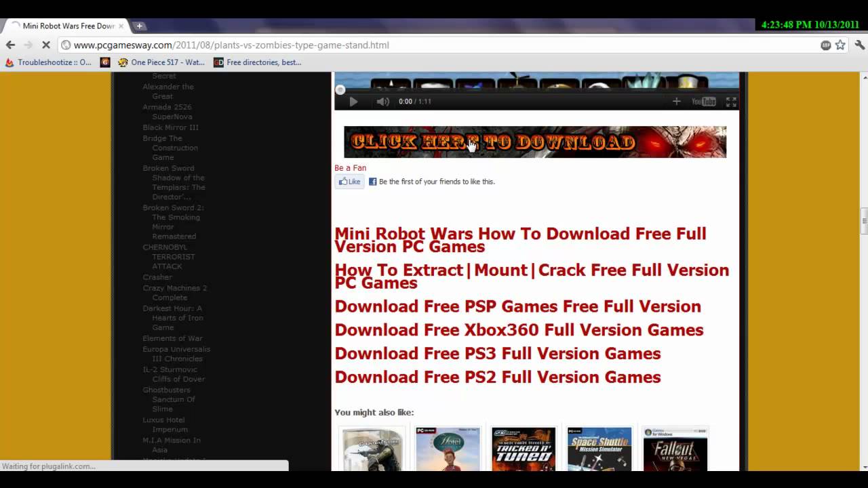Click the green clock date overlay
Viewport: 868px width, 488px height.
(x=810, y=24)
